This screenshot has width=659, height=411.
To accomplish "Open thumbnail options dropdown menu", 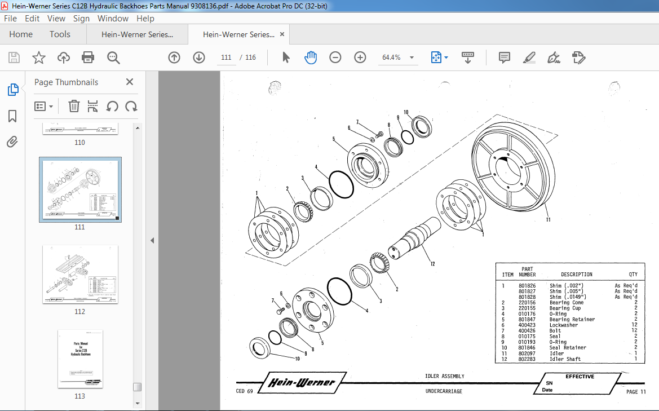I will click(x=44, y=107).
